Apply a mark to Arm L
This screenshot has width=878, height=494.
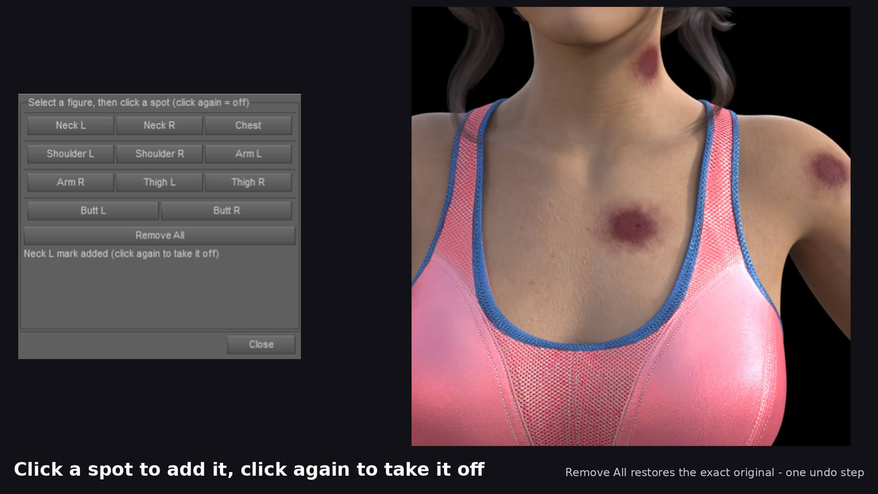[248, 154]
